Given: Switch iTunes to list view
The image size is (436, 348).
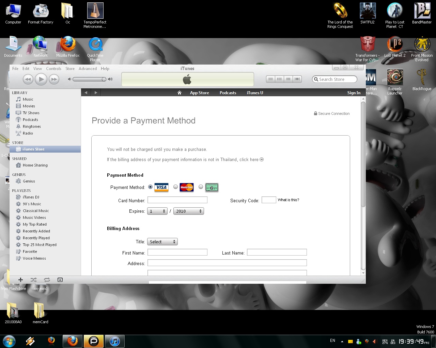Looking at the screenshot, I should click(270, 79).
